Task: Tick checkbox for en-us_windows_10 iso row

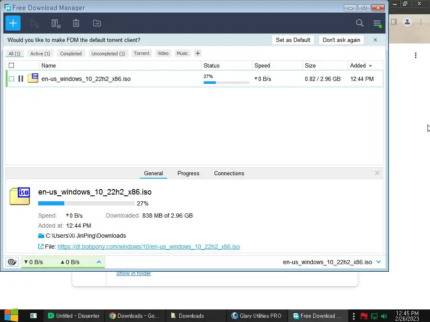Action: click(x=11, y=79)
